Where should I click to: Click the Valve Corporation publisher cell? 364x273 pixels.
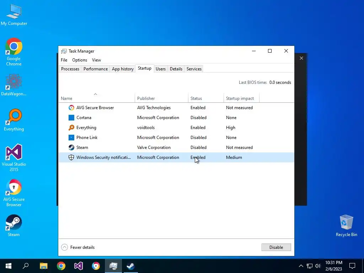click(154, 148)
